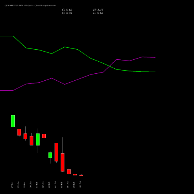The height and width of the screenshot is (194, 194).
Task: Click the '27 Jan' date axis label
Action: [12, 185]
